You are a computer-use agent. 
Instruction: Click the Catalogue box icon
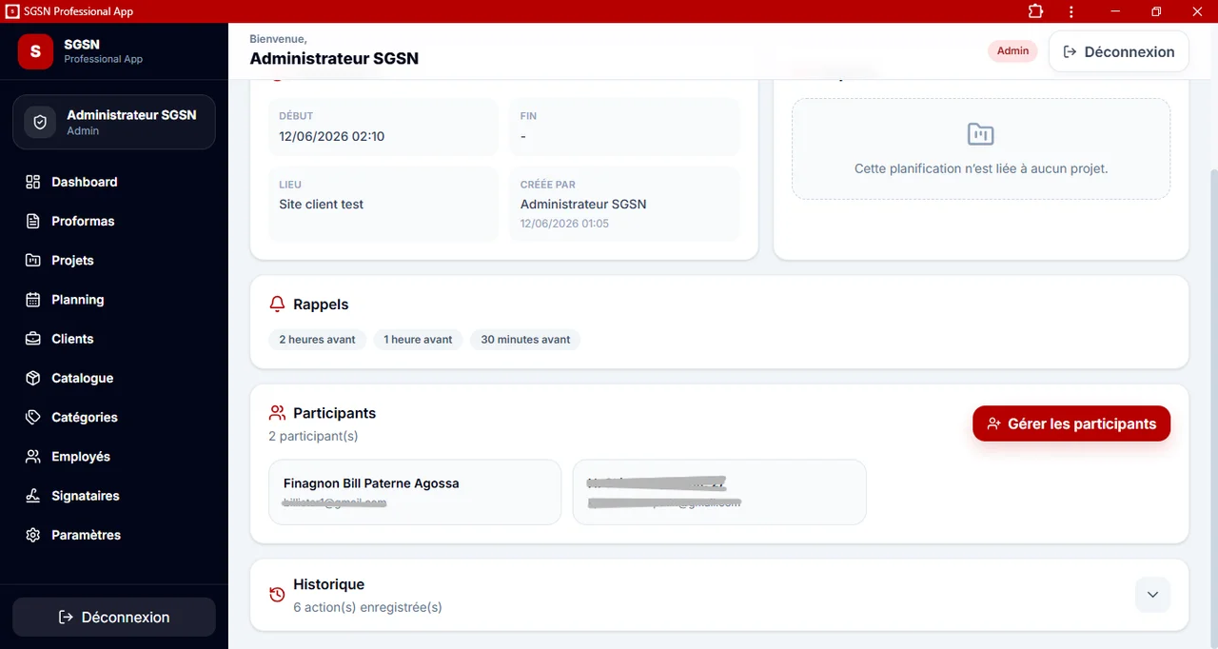coord(33,378)
